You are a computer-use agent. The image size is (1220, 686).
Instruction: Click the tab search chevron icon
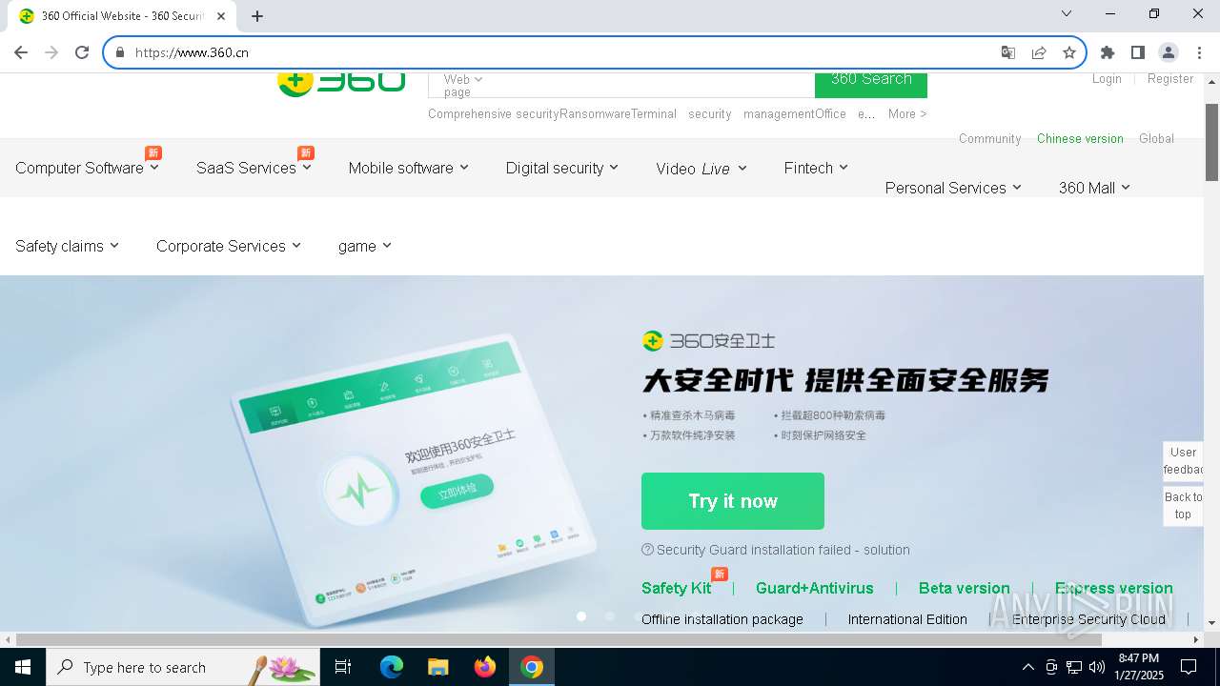point(1067,13)
